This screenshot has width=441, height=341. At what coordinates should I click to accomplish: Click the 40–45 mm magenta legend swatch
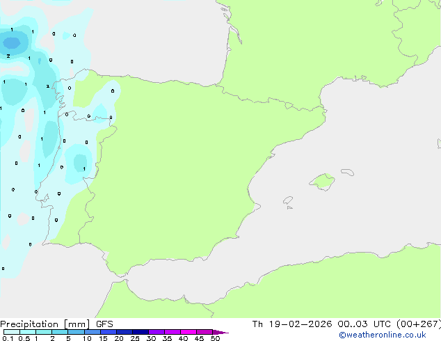coord(189,332)
